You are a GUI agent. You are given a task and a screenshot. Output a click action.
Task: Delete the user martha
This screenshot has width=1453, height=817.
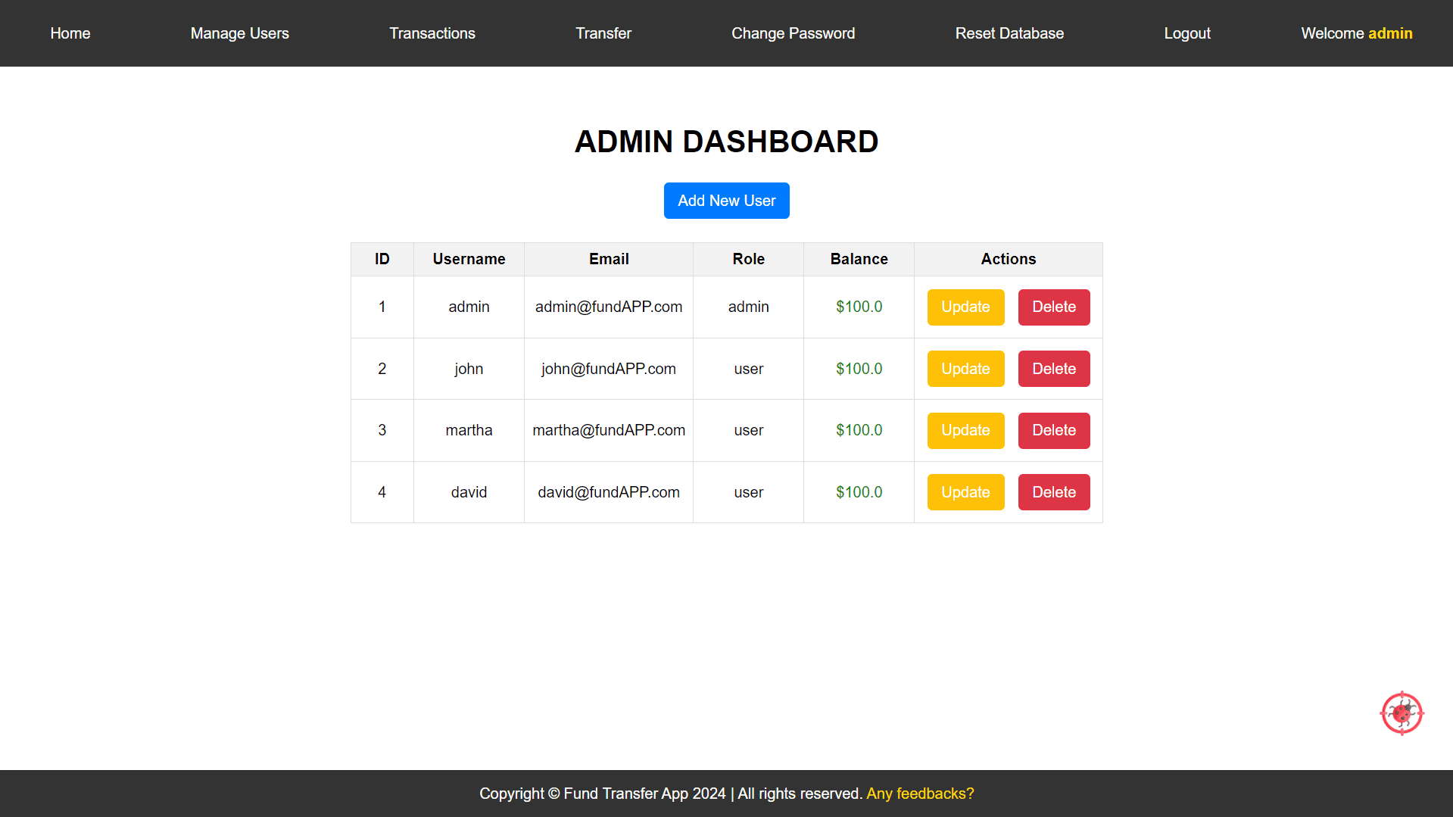click(x=1053, y=430)
